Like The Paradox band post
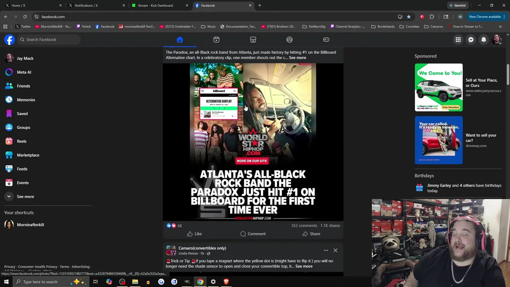Viewport: 510px width, 287px height. tap(194, 234)
